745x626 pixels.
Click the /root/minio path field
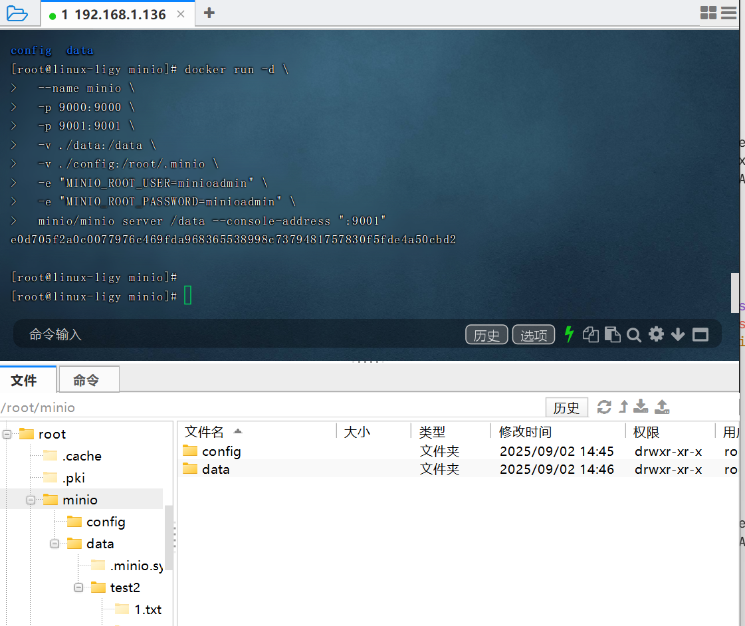[x=271, y=407]
